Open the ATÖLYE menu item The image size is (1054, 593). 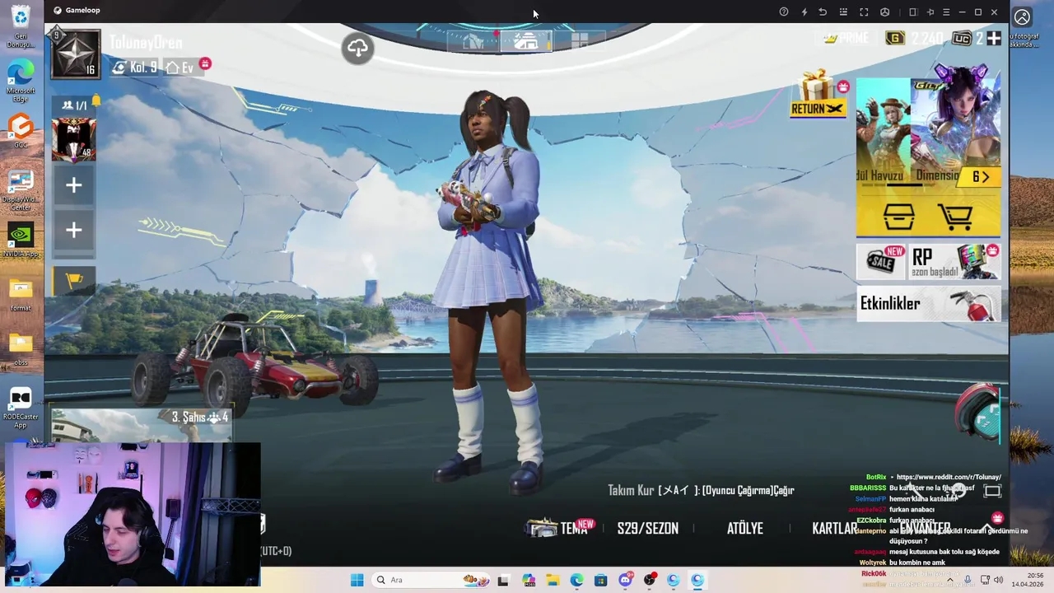pos(745,529)
